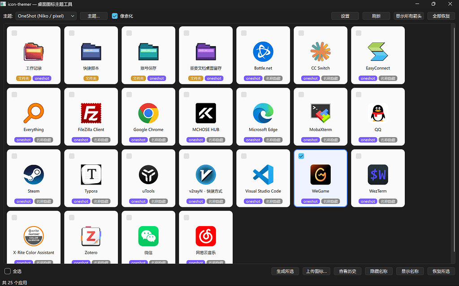
Task: Click the "Visual Studio Code" label
Action: (x=263, y=191)
